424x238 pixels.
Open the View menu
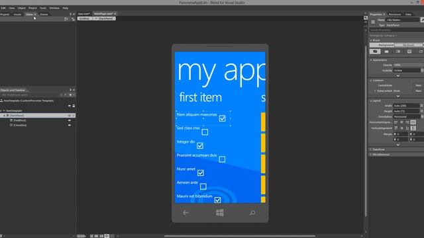point(12,8)
